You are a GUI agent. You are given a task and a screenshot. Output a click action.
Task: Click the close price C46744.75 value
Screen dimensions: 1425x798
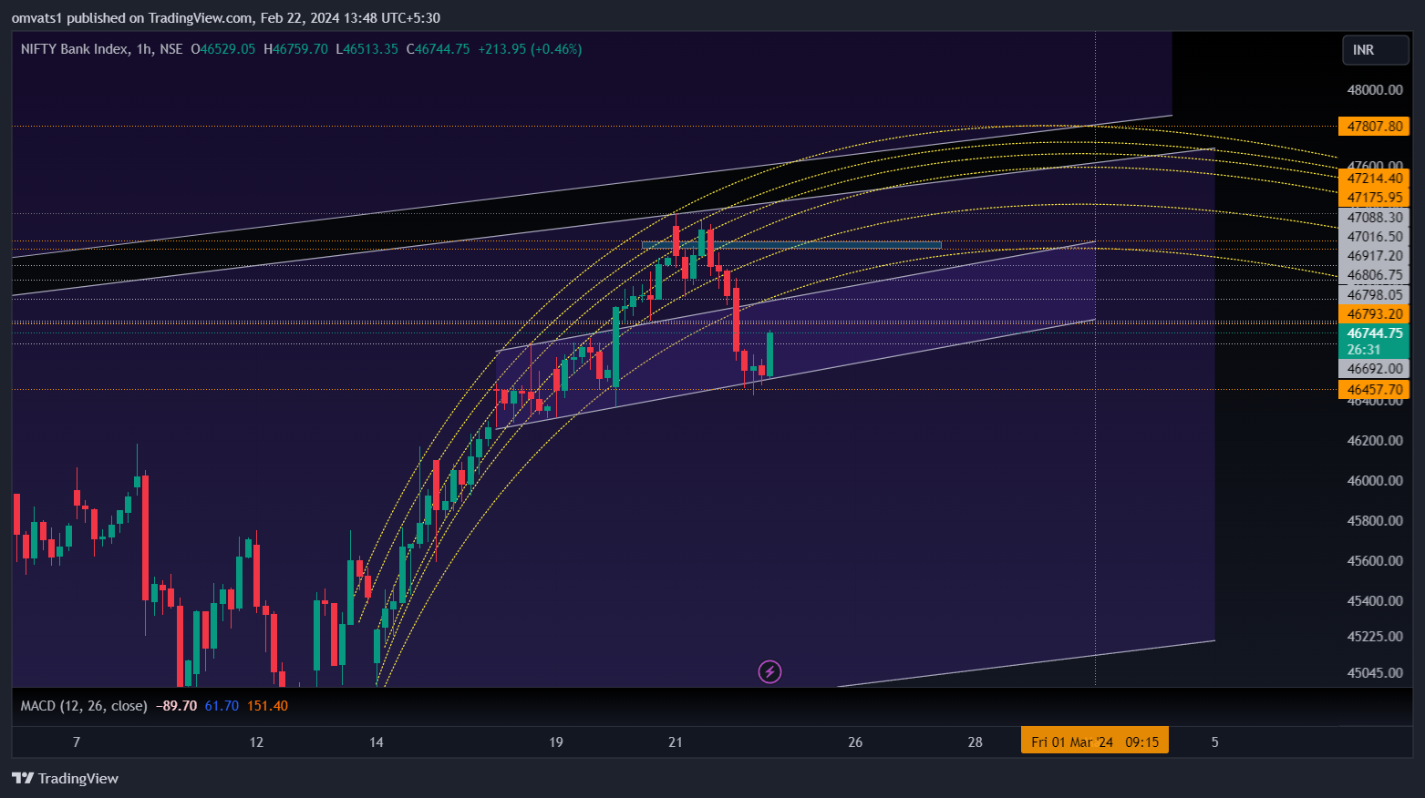[x=438, y=49]
